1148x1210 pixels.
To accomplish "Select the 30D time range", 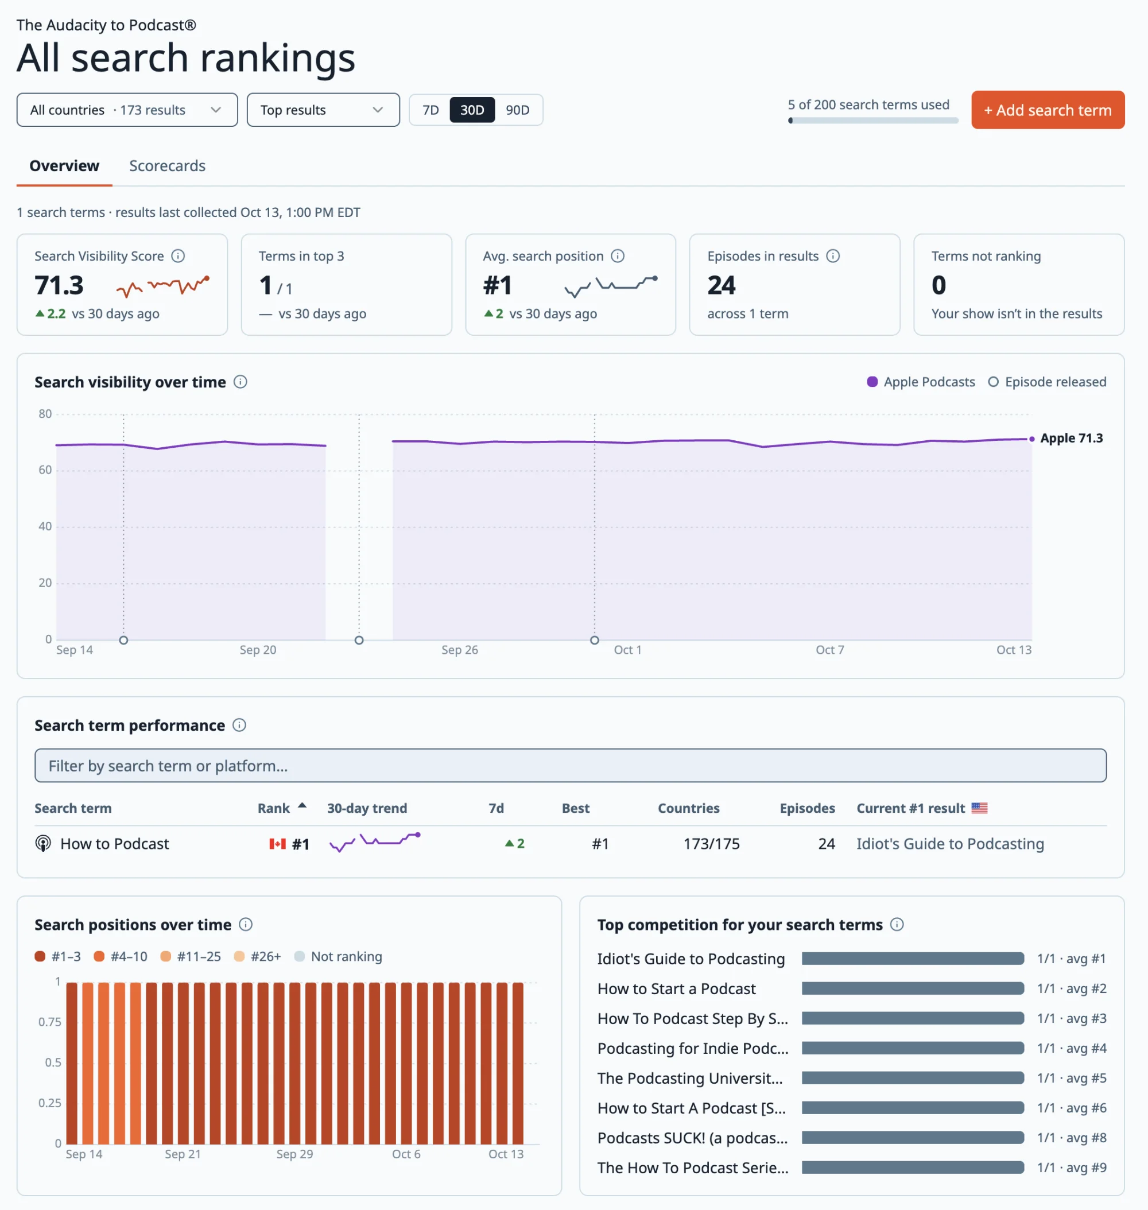I will [x=472, y=110].
